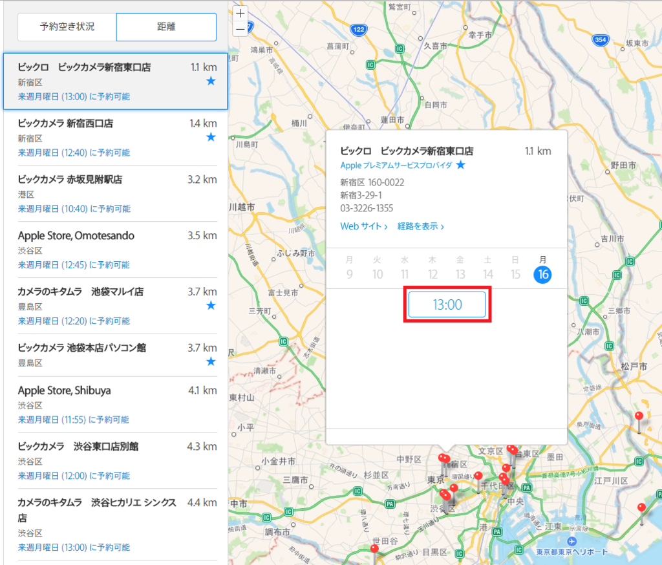Click the red map pin near 世田谷
This screenshot has height=565, width=662.
(x=374, y=549)
